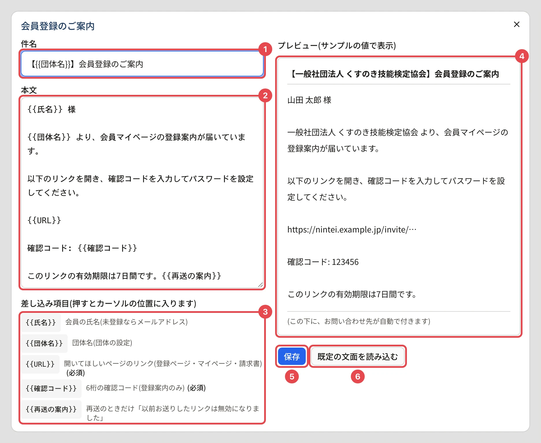Screen dimensions: 541x443
Task: Click the 件名 subject input field
Action: [x=142, y=64]
